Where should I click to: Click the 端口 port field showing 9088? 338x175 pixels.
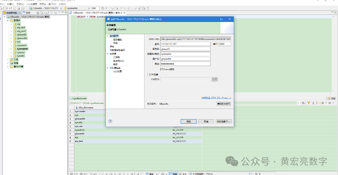(225, 44)
